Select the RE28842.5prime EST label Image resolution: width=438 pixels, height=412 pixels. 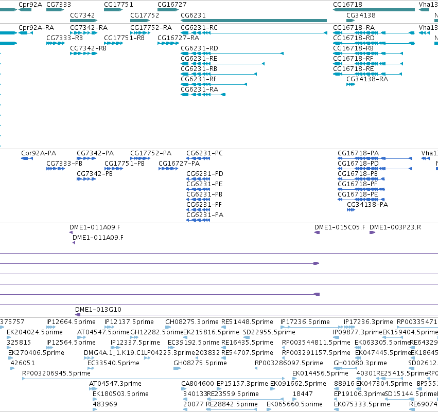point(232,404)
